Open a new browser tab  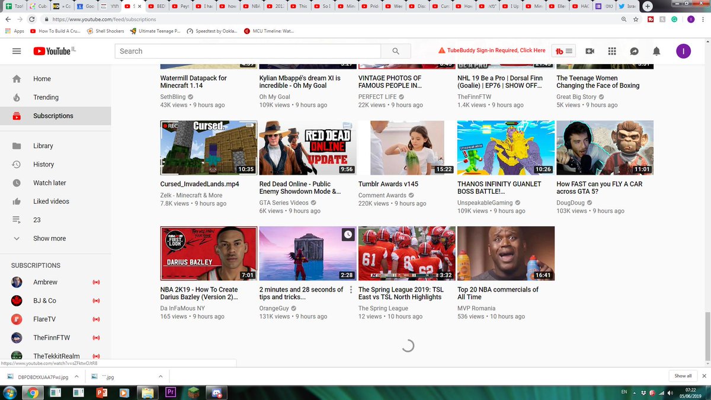[648, 7]
